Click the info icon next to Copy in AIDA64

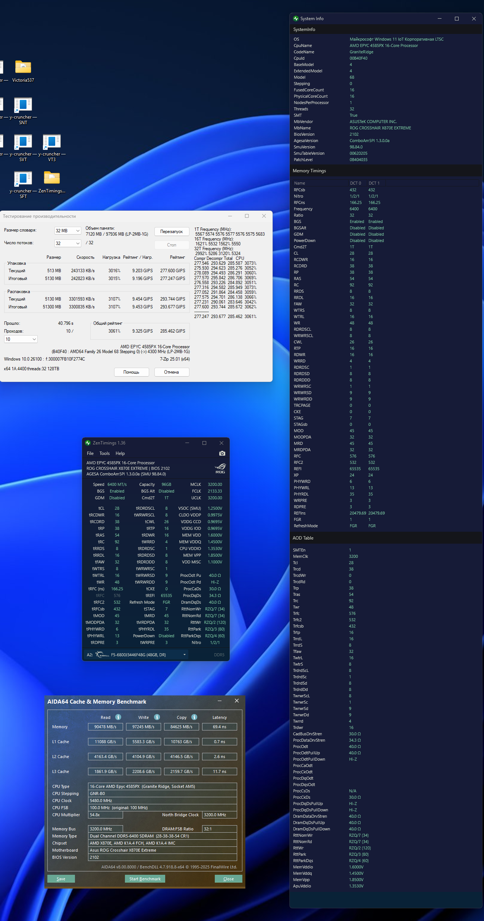[194, 717]
